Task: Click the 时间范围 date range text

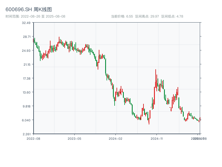Action: click(36, 16)
